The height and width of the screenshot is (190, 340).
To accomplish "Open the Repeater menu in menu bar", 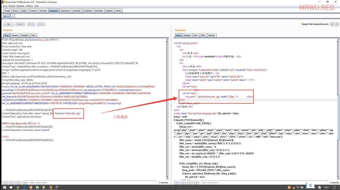I will coord(20,6).
